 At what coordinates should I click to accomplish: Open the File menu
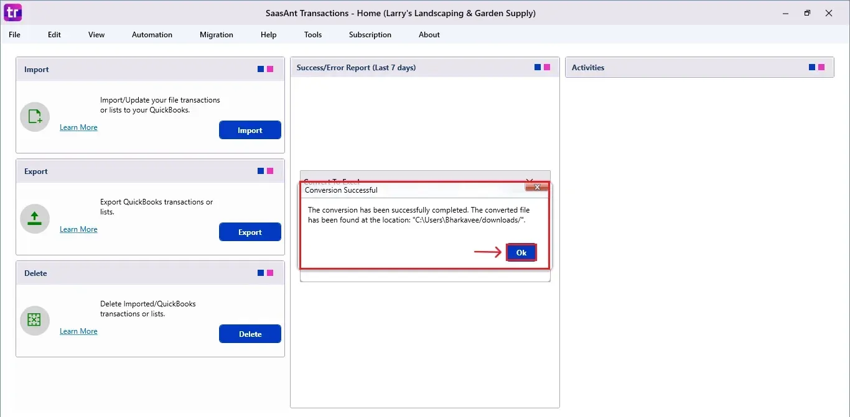pyautogui.click(x=14, y=35)
